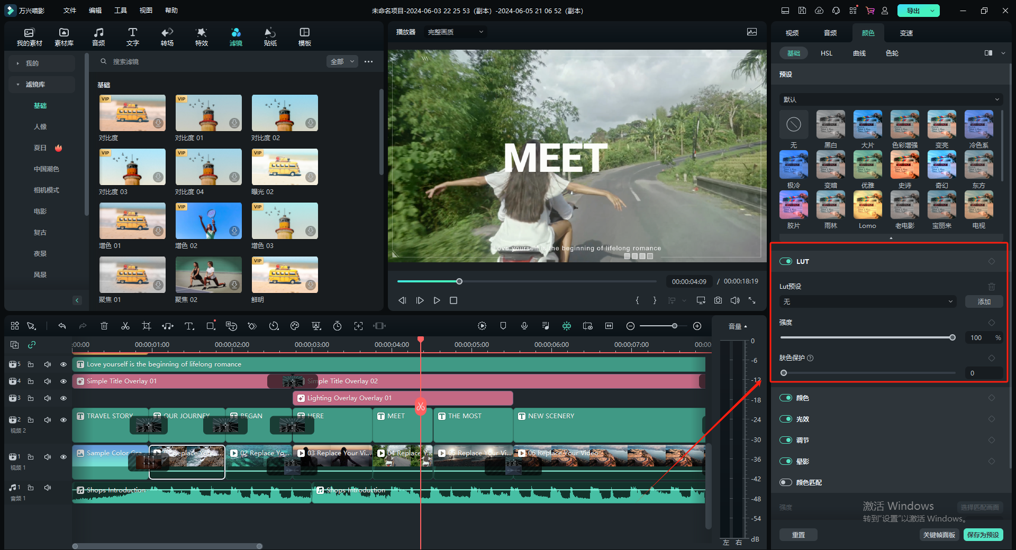1016x550 pixels.
Task: Mute the 音频 1 audio track
Action: tap(48, 488)
